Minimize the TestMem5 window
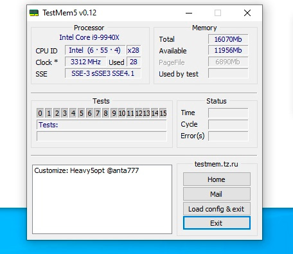The image size is (293, 254). [189, 13]
